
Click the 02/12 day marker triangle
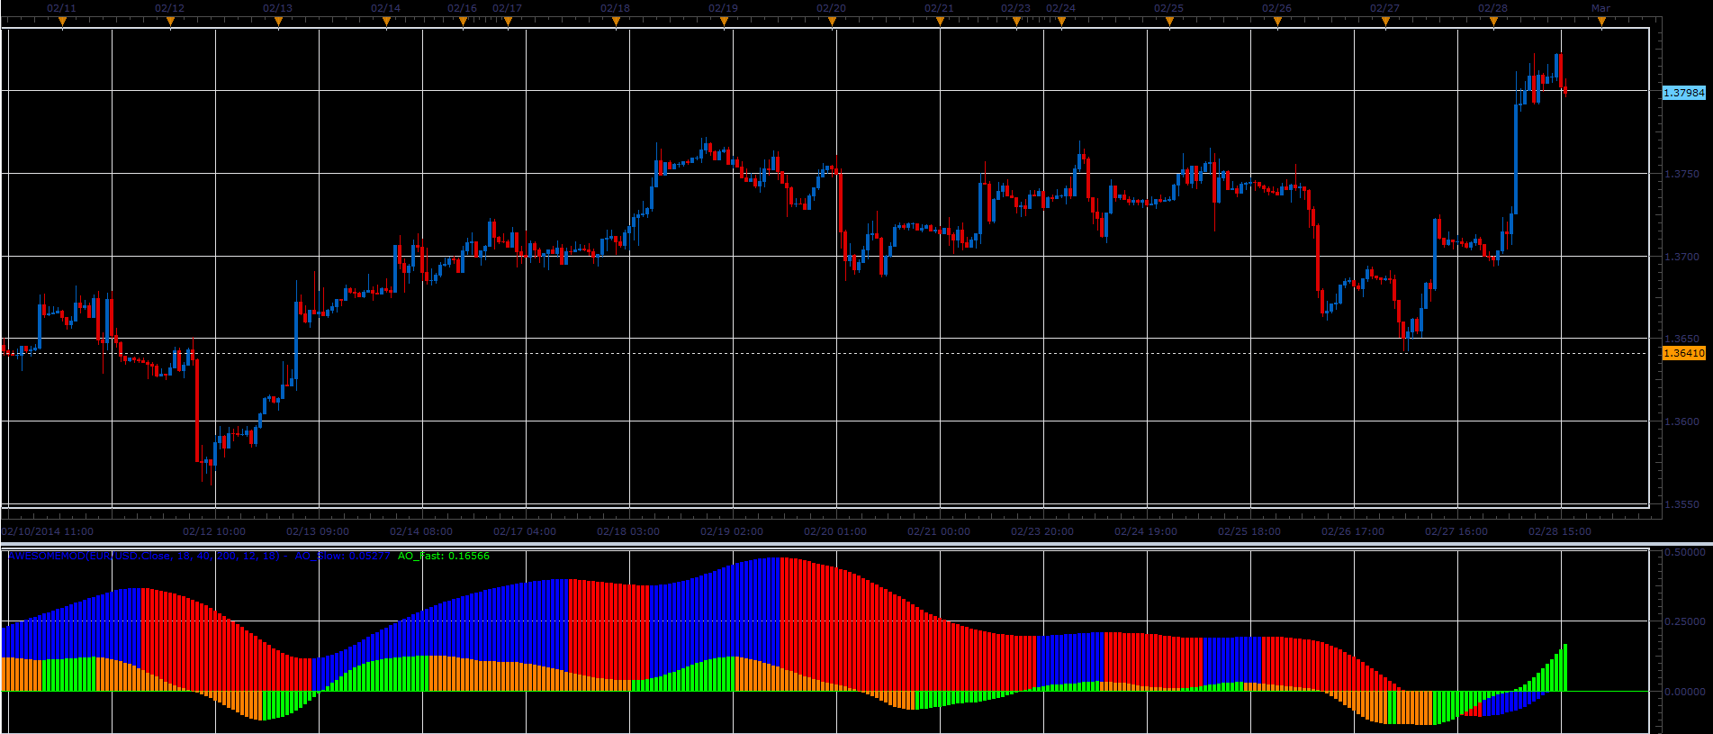pos(170,23)
